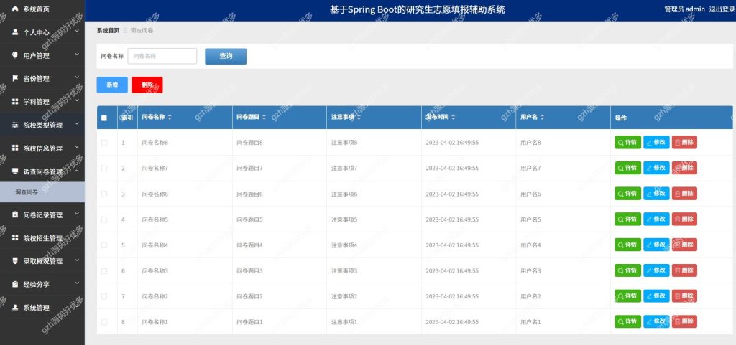Click the person icon beside 个人中心
This screenshot has width=736, height=345.
point(15,32)
